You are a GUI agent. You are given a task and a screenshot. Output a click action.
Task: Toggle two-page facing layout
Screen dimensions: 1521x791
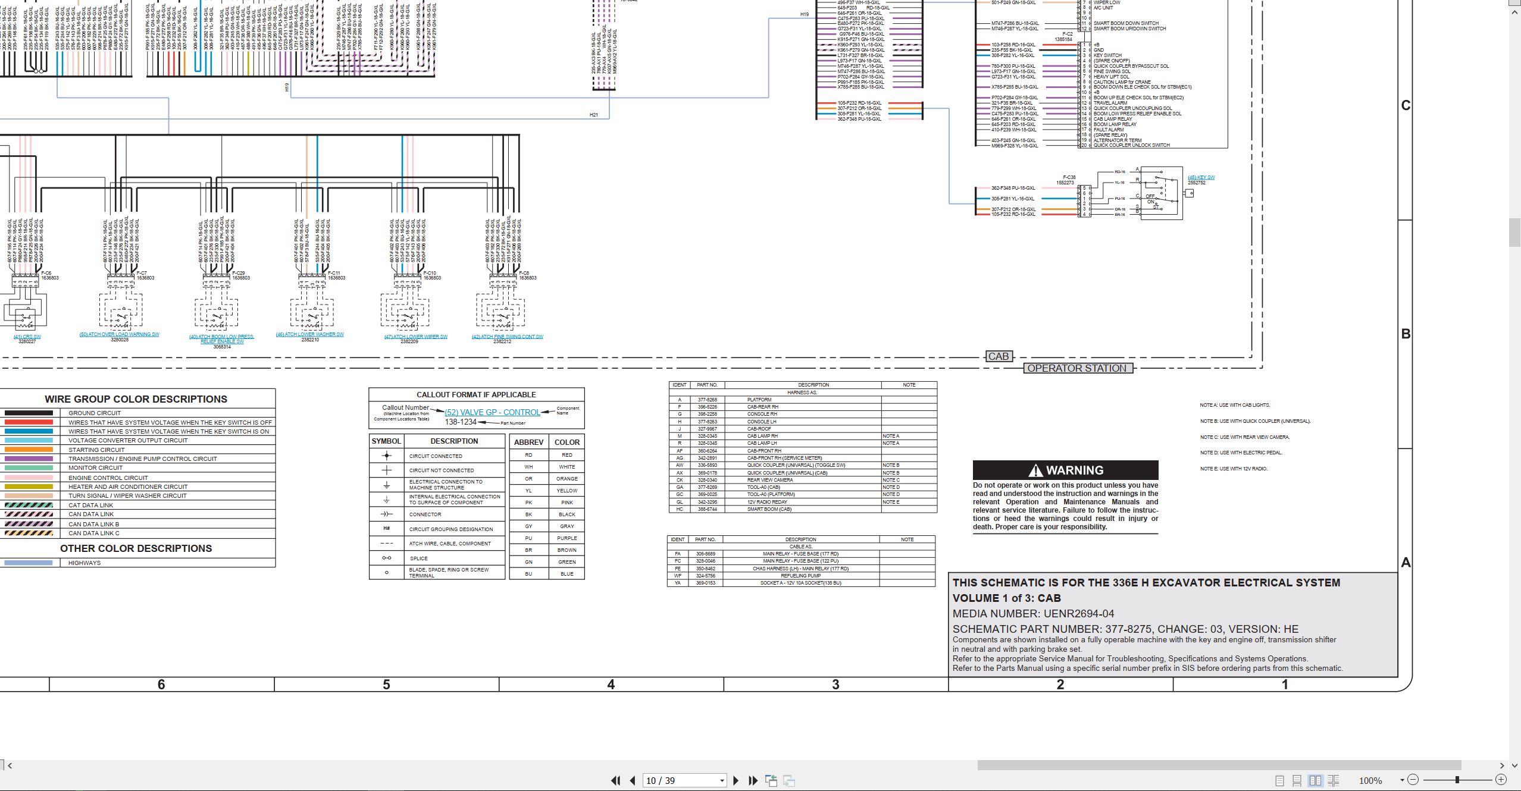point(1316,780)
